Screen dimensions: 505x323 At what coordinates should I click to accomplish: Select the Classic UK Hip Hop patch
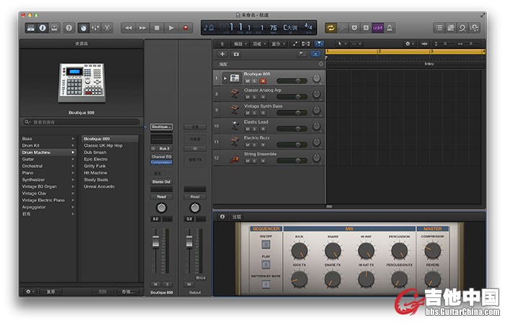110,146
